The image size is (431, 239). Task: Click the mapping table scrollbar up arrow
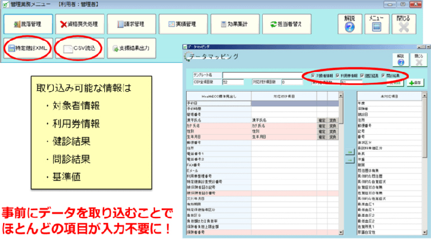[341, 95]
